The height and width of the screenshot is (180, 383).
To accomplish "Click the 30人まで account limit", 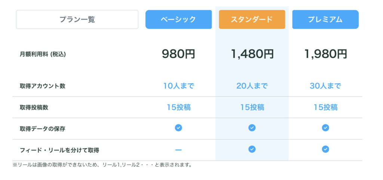I will point(325,86).
